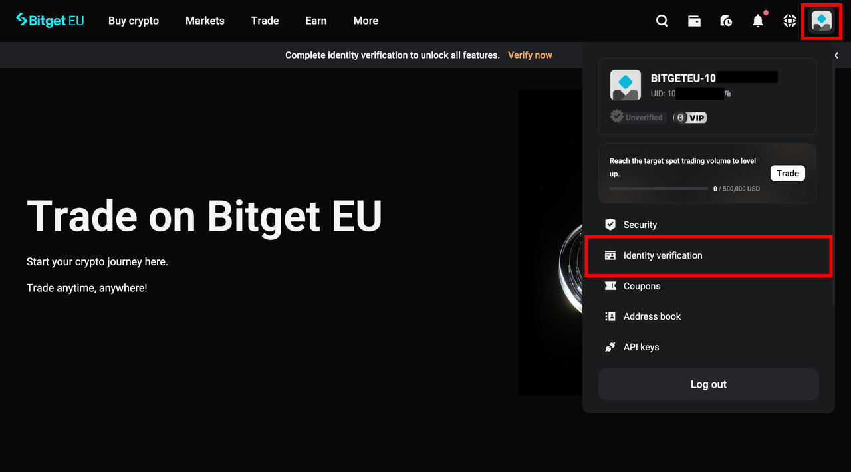851x472 pixels.
Task: Click the spot trading volume progress bar
Action: click(659, 189)
